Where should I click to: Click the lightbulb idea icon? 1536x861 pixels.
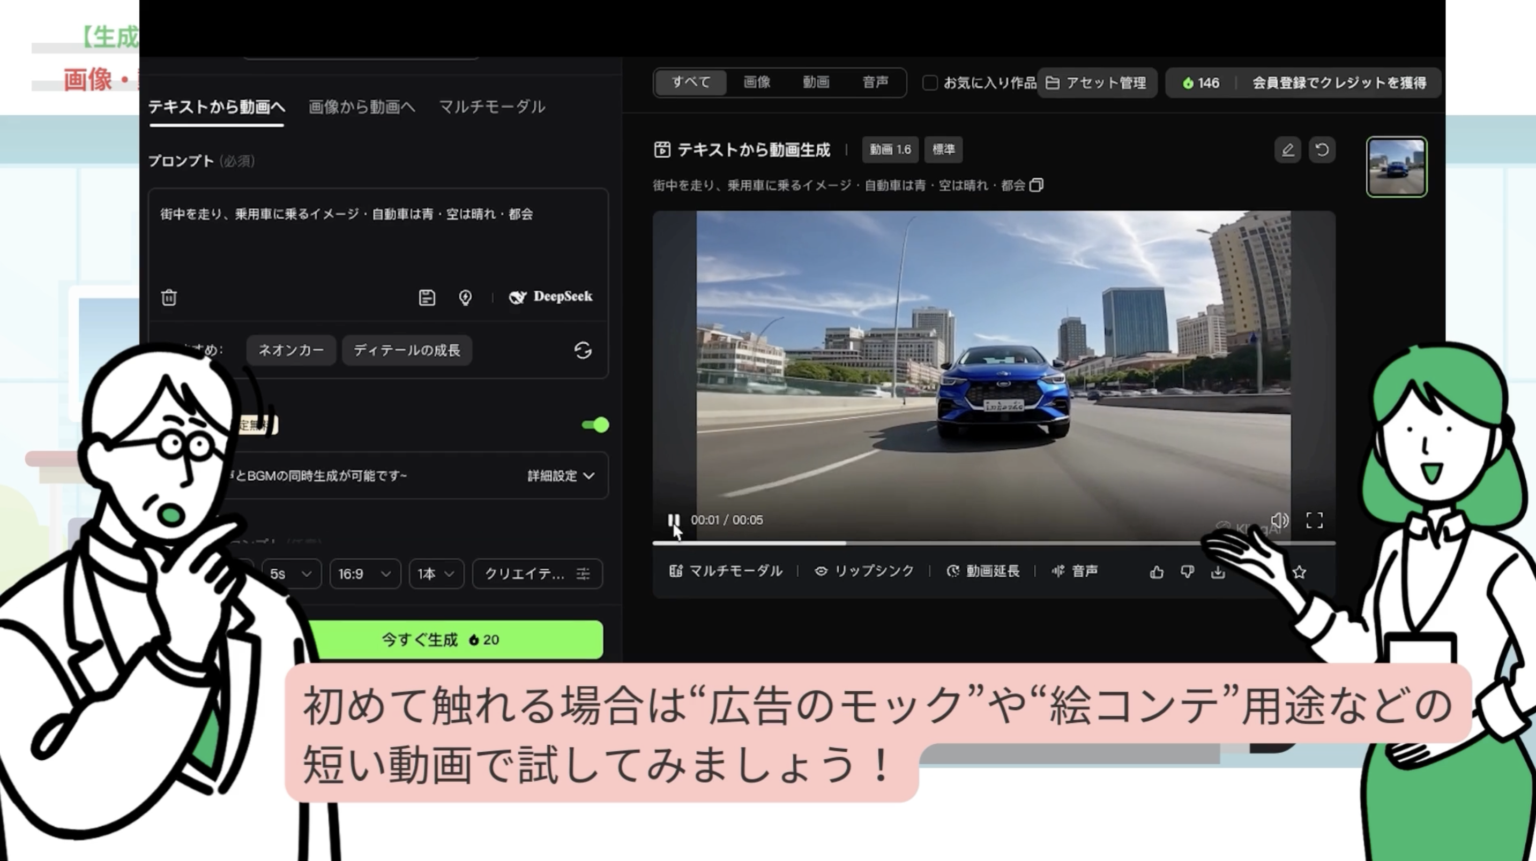(x=465, y=297)
